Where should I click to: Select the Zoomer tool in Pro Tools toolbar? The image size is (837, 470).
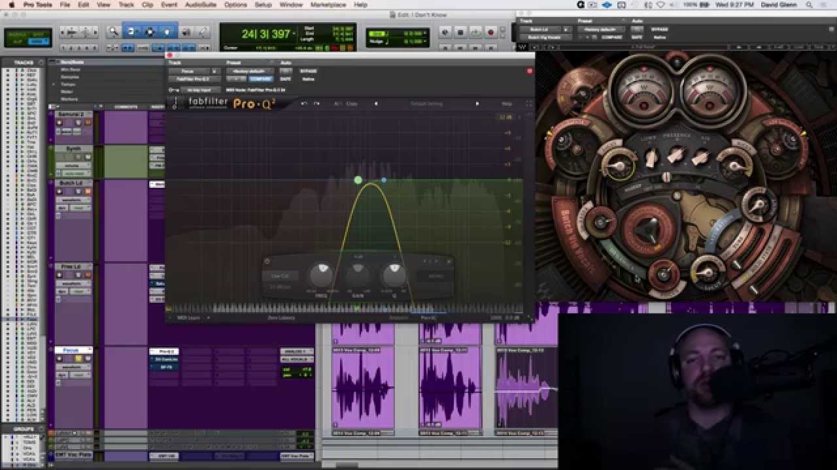coord(113,31)
